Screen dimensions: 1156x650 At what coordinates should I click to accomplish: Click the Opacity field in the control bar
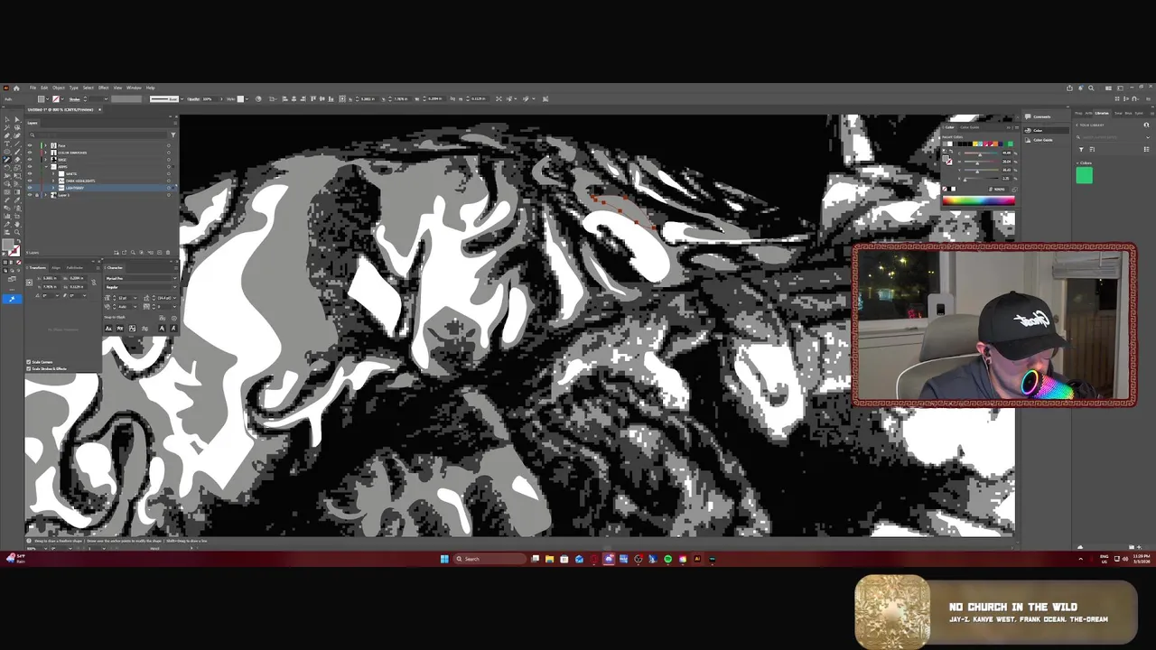point(210,98)
